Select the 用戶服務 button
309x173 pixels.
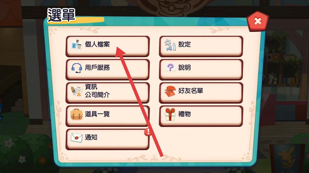[107, 69]
